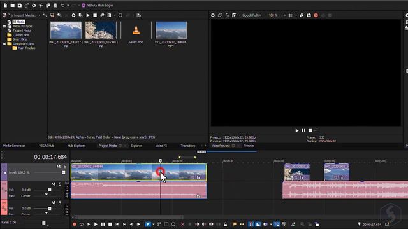The width and height of the screenshot is (408, 229).
Task: Switch to the VEGAS Hub tab
Action: pyautogui.click(x=47, y=146)
